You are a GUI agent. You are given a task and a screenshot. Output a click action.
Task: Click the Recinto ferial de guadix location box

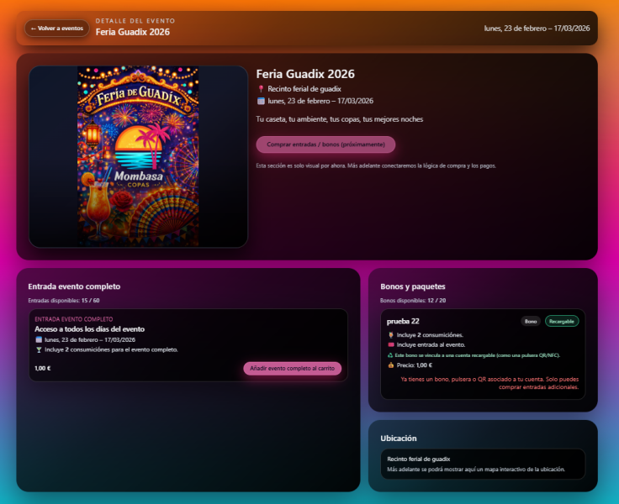coord(483,465)
